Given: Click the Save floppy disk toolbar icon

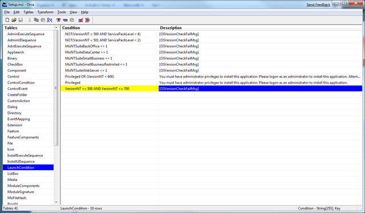Looking at the screenshot, I should [x=21, y=20].
